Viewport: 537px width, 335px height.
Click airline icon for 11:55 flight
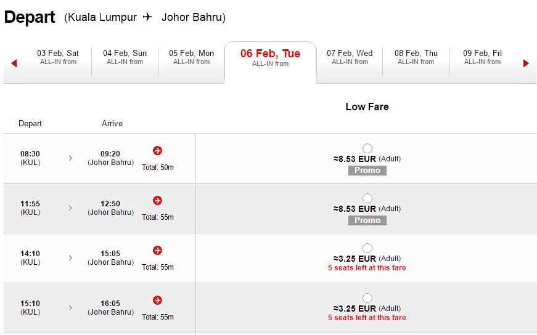point(158,201)
